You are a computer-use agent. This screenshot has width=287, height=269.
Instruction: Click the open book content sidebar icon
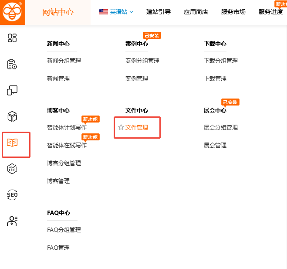pyautogui.click(x=12, y=143)
